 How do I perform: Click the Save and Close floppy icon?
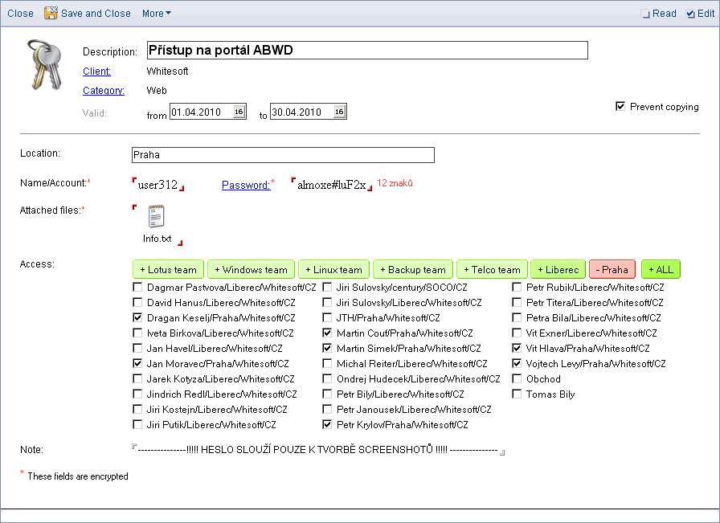(51, 13)
